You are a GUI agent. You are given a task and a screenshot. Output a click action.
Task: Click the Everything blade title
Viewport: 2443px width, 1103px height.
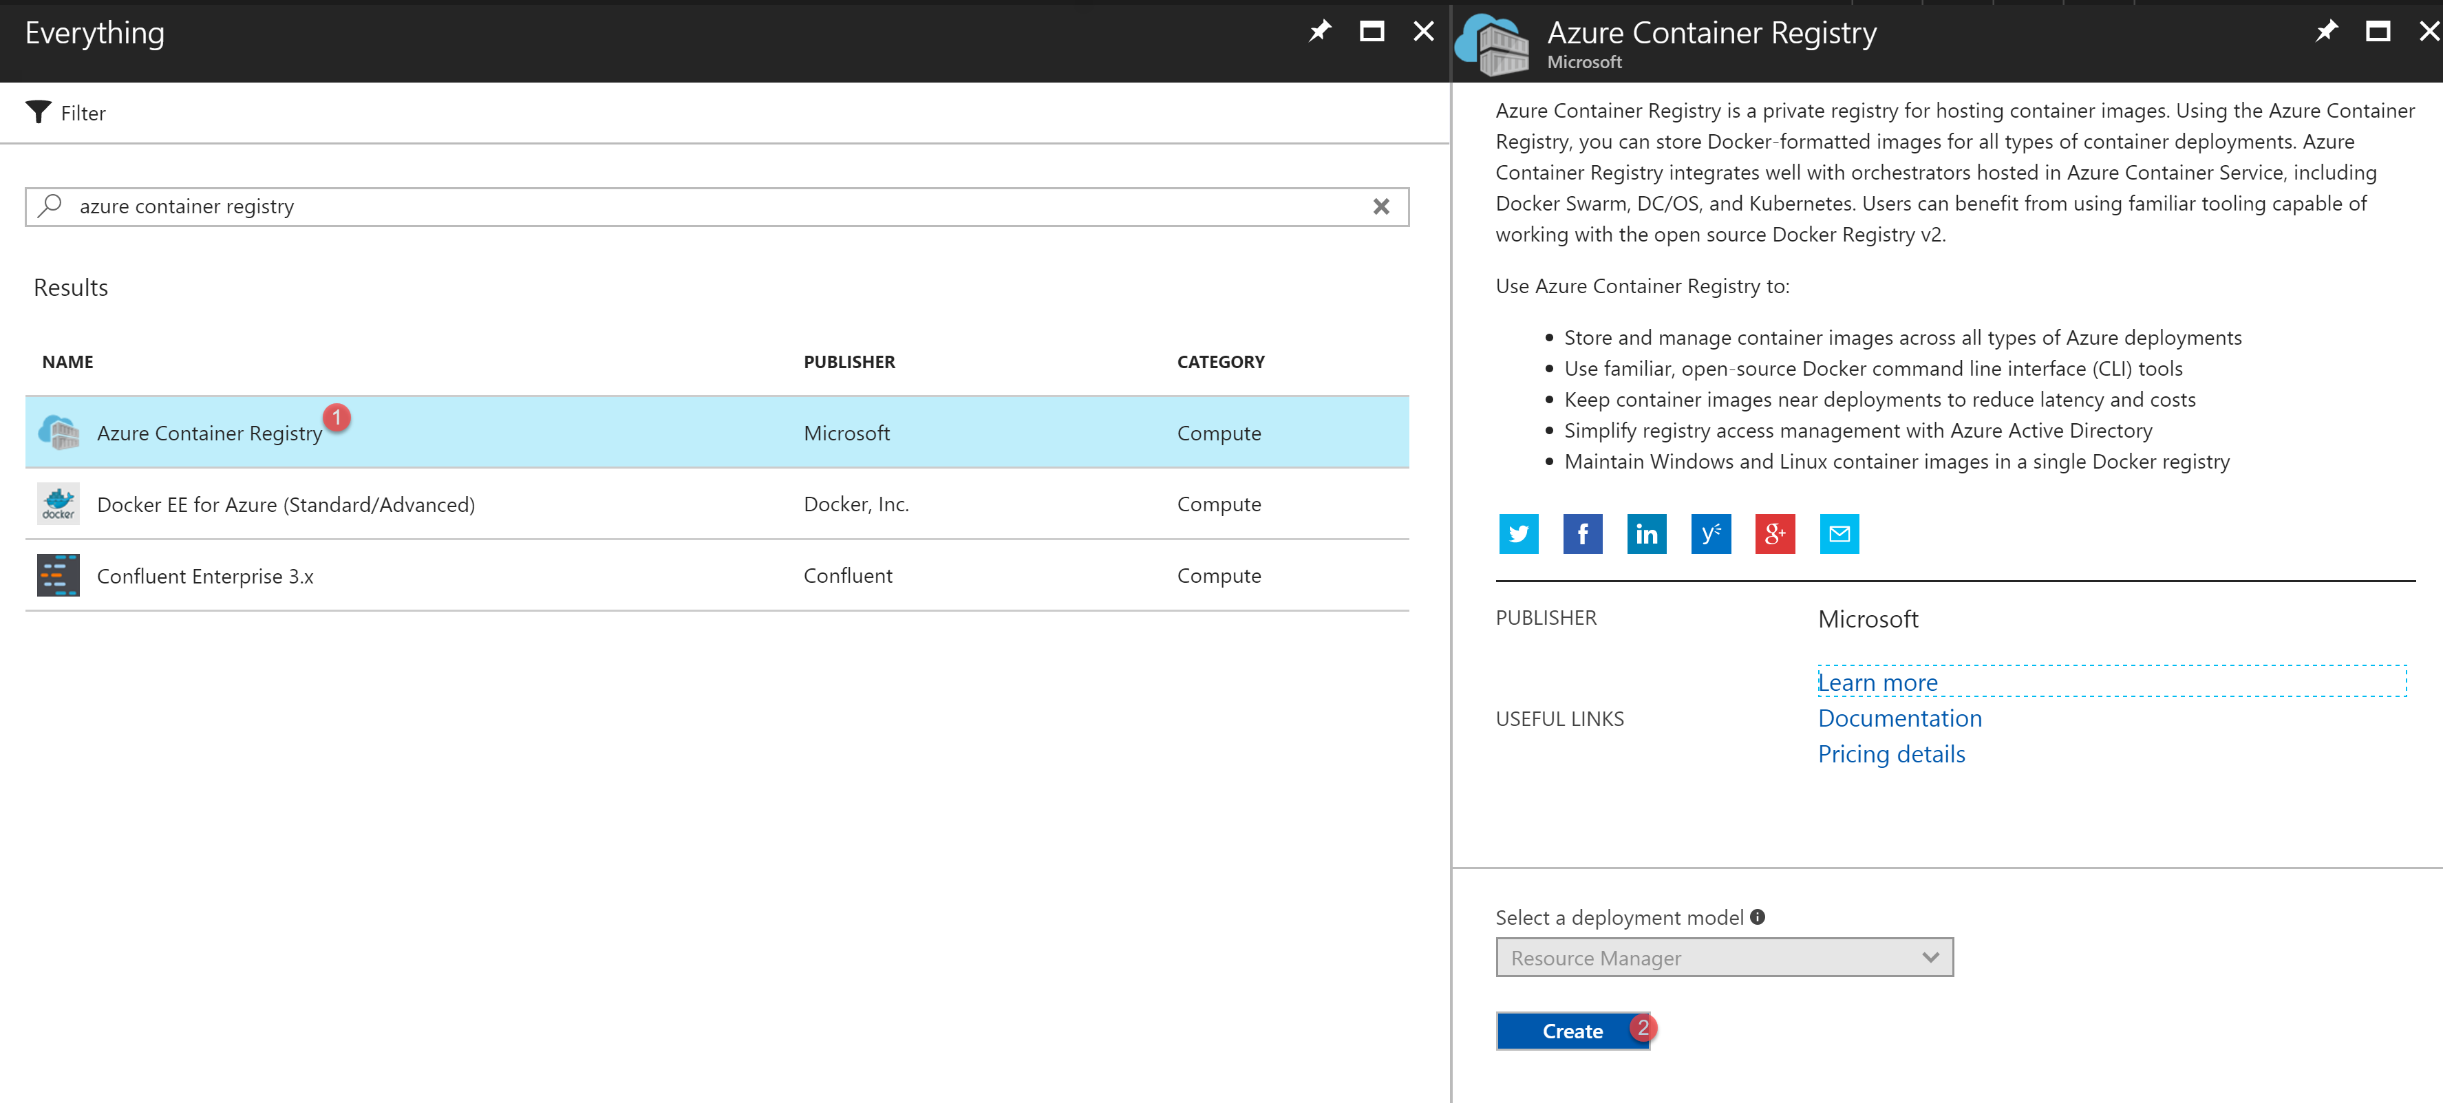click(x=95, y=33)
